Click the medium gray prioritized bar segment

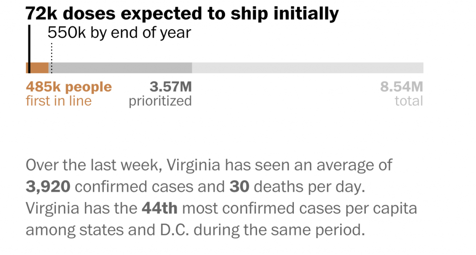[122, 68]
